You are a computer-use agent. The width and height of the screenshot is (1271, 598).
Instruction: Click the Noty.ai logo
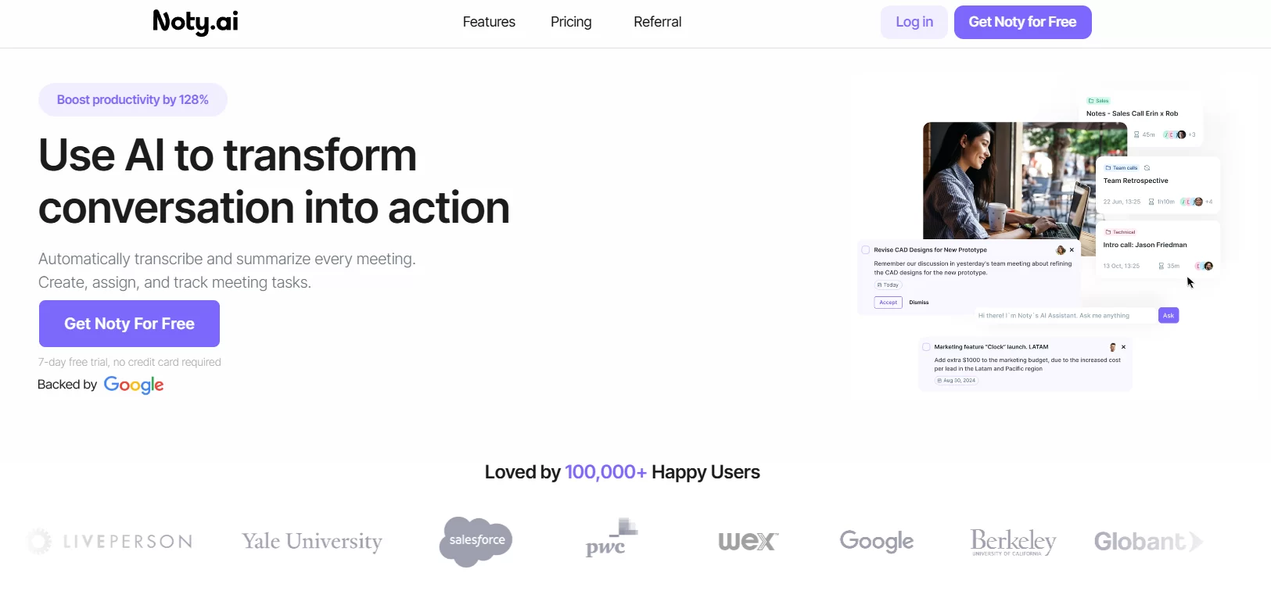point(196,22)
